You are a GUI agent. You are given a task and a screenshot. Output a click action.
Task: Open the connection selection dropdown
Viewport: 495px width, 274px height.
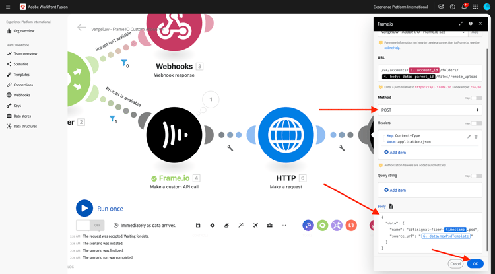[422, 32]
